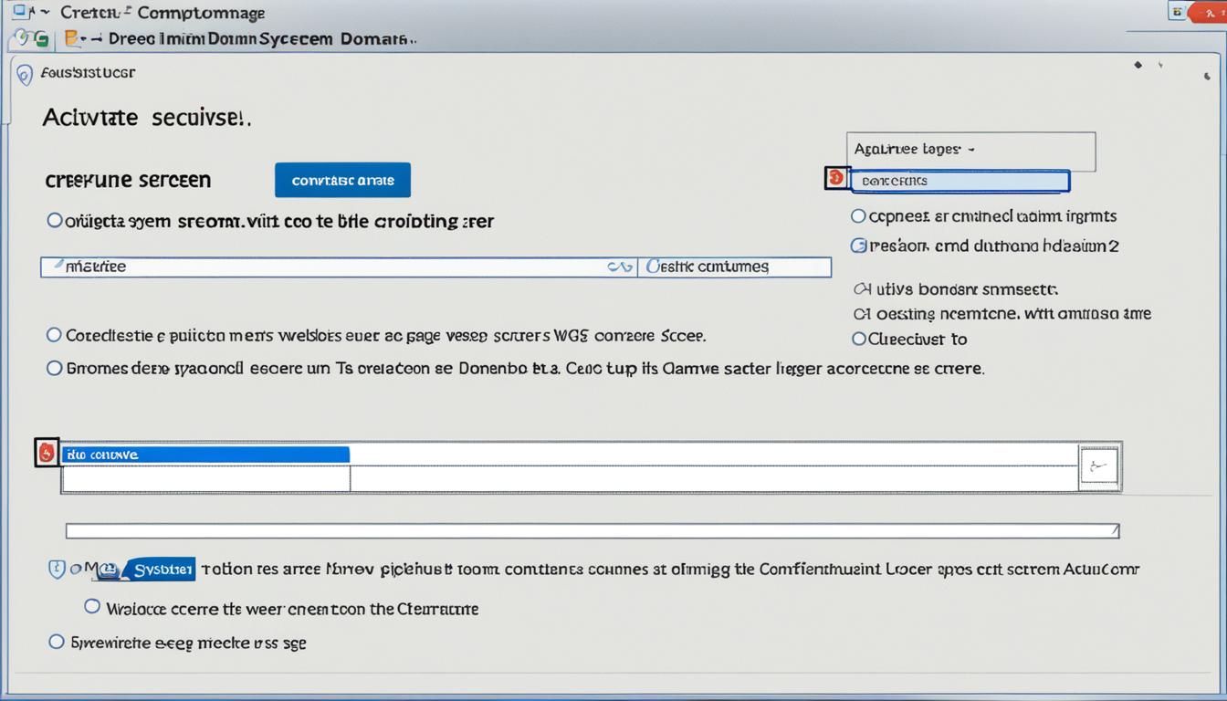Click the location pin icon beside Foussistuscr header
The width and height of the screenshot is (1227, 701).
[x=24, y=74]
